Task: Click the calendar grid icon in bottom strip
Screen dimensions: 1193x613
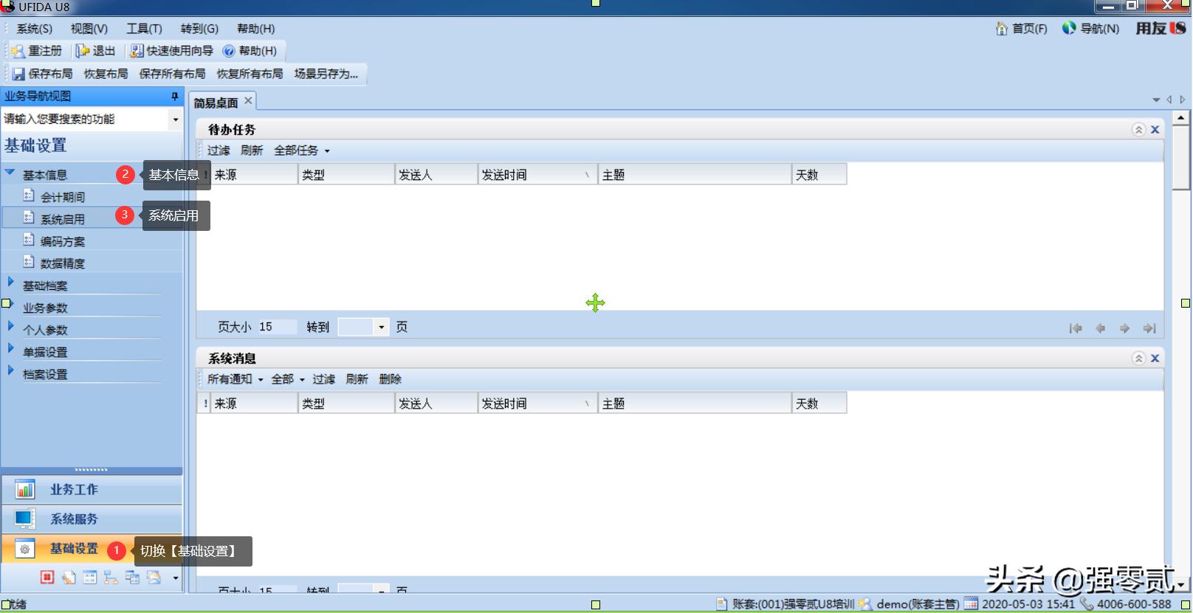Action: tap(89, 578)
